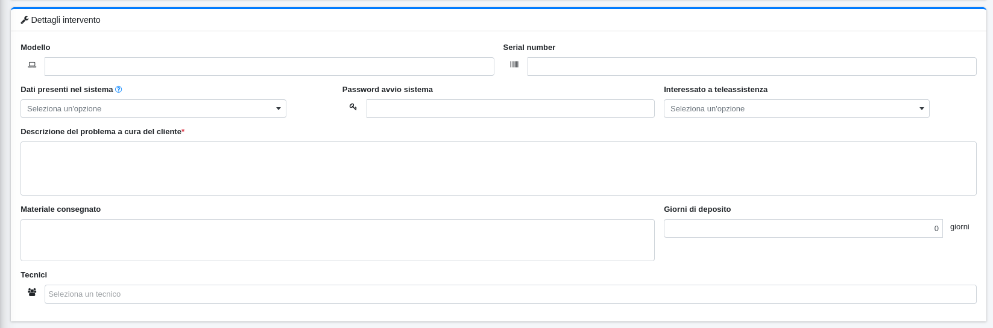Open the Dati presenti nel sistema dropdown
Image resolution: width=993 pixels, height=328 pixels.
pos(153,109)
